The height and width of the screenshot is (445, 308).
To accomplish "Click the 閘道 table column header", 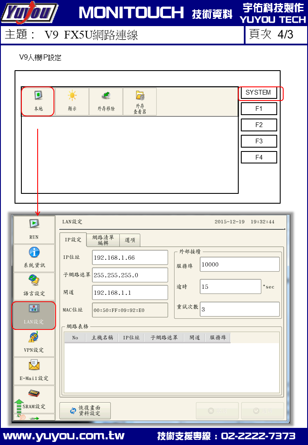I will 195,338.
